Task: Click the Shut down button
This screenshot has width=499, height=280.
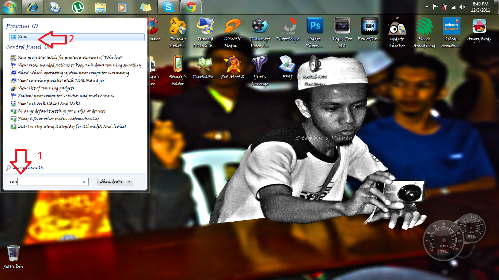Action: click(x=111, y=182)
